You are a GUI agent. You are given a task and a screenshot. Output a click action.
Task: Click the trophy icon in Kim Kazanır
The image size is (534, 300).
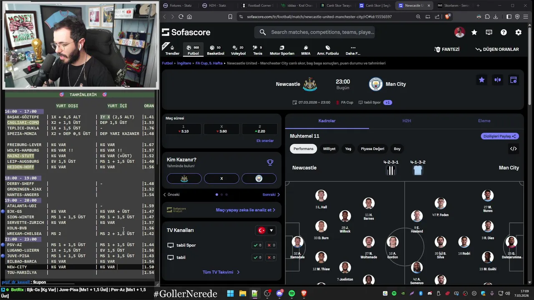(x=270, y=162)
